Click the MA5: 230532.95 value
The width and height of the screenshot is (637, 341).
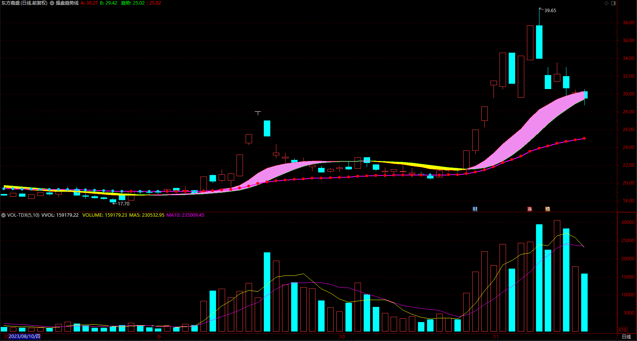coord(147,215)
